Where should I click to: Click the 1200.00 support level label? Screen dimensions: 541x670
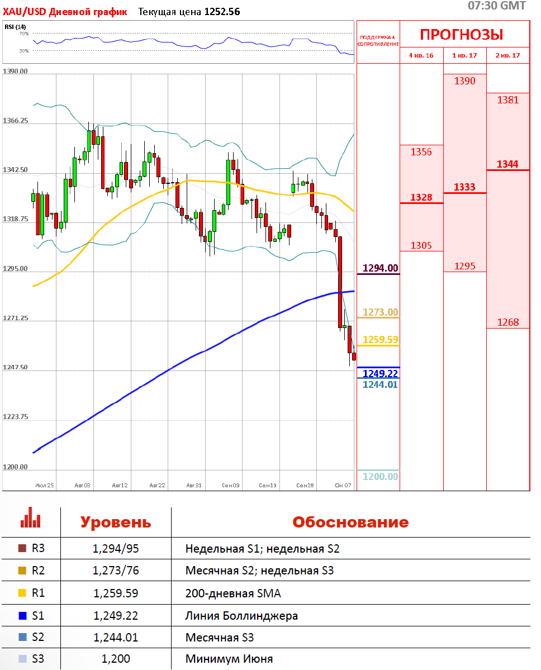click(380, 477)
